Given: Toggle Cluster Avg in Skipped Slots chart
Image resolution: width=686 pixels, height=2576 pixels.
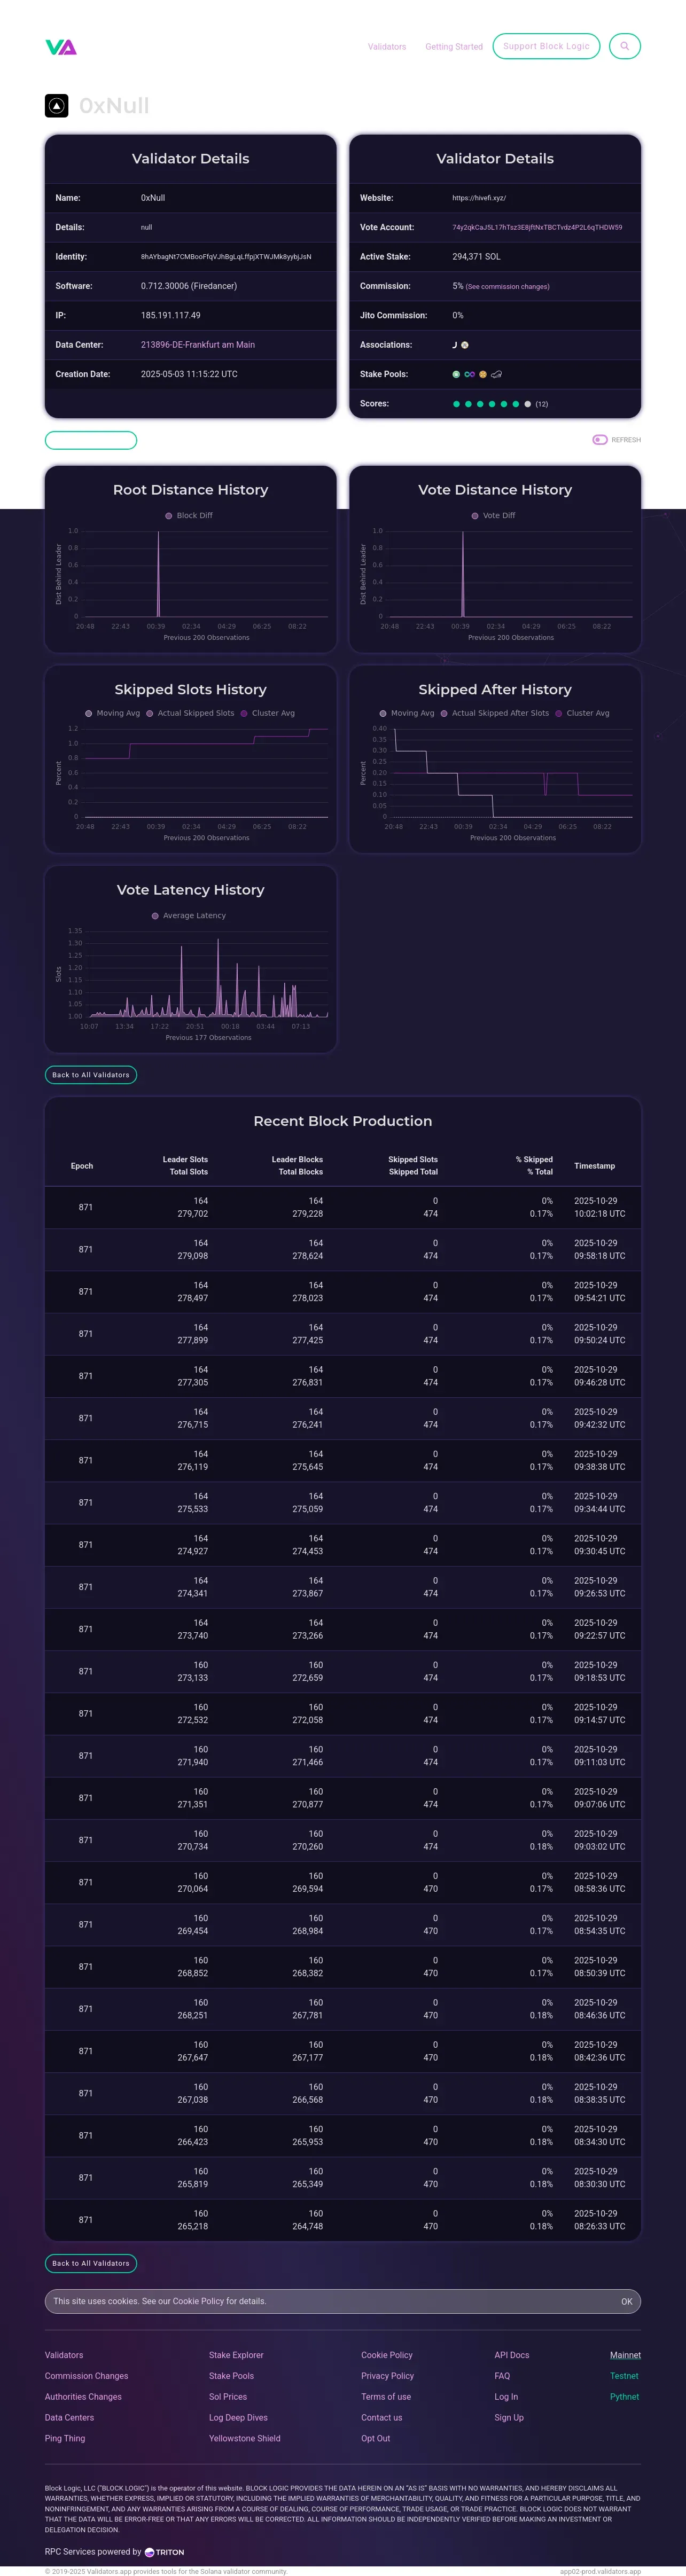Looking at the screenshot, I should click(x=267, y=713).
